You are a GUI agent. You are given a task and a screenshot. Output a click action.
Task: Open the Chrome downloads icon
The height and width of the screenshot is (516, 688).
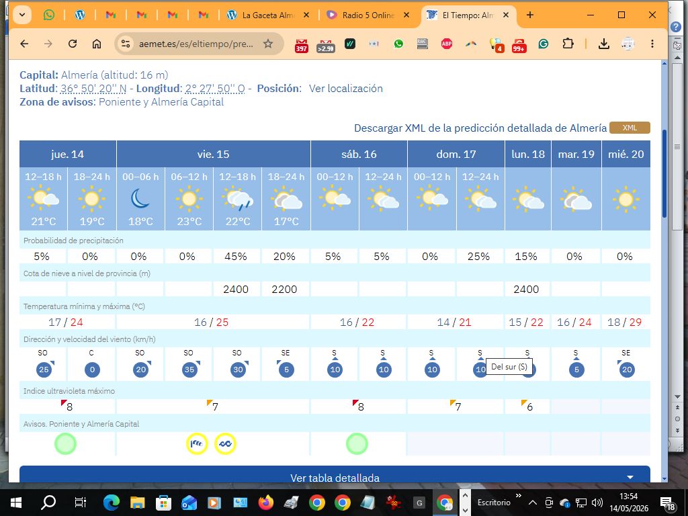(604, 44)
